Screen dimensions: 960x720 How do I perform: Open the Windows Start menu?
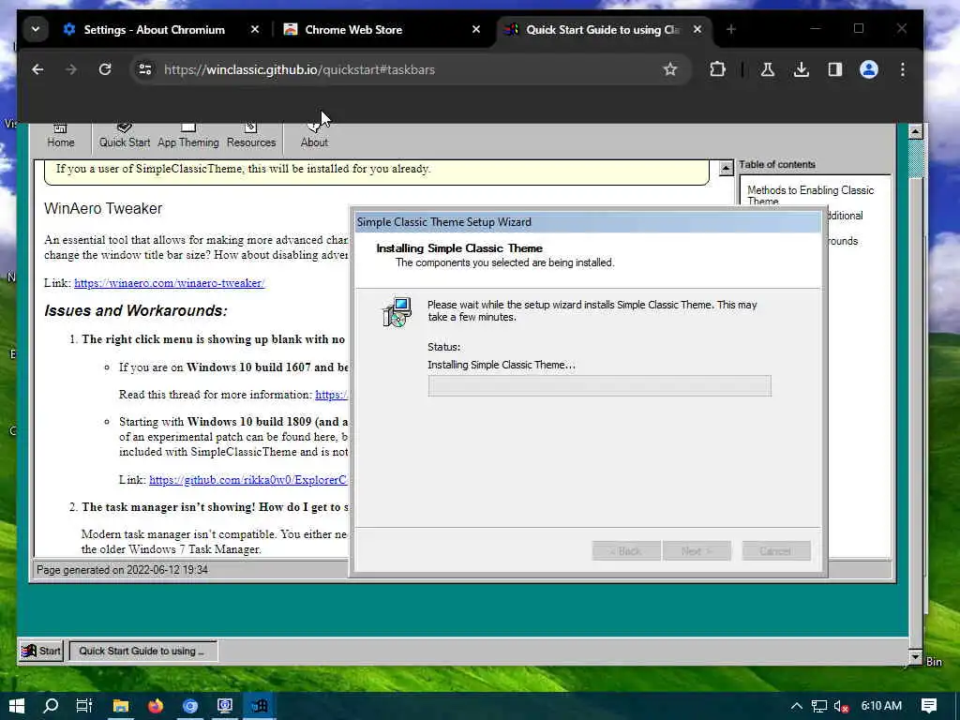pyautogui.click(x=17, y=706)
